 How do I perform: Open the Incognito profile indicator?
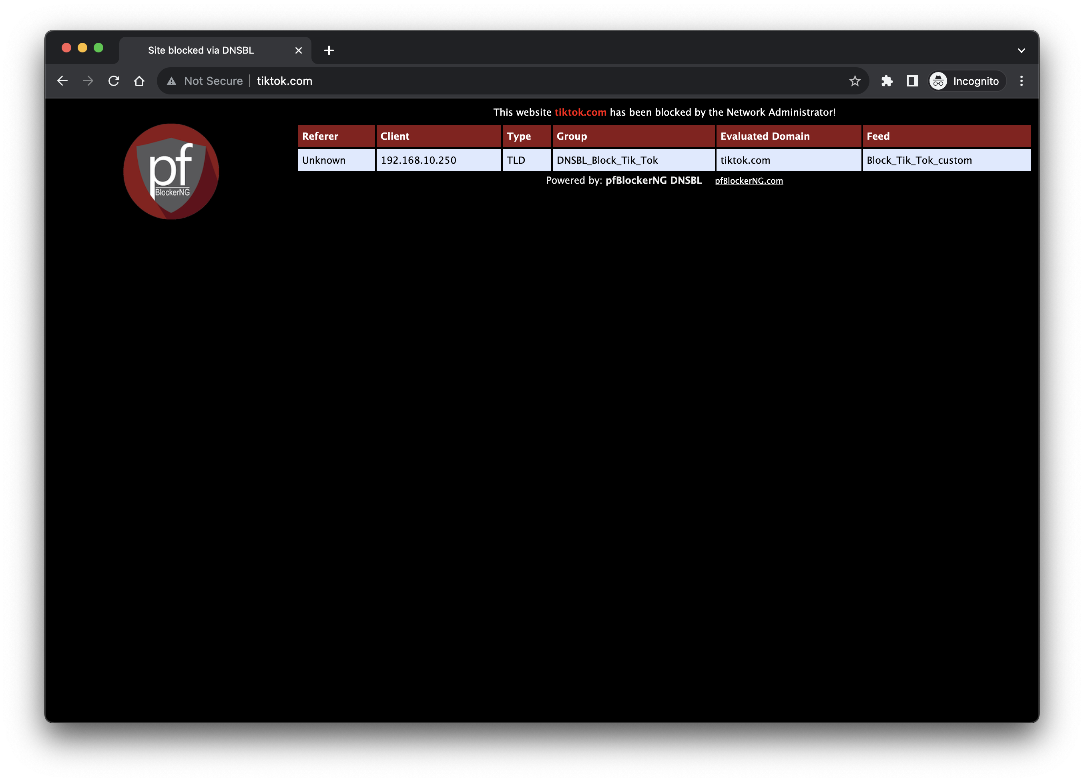(967, 81)
